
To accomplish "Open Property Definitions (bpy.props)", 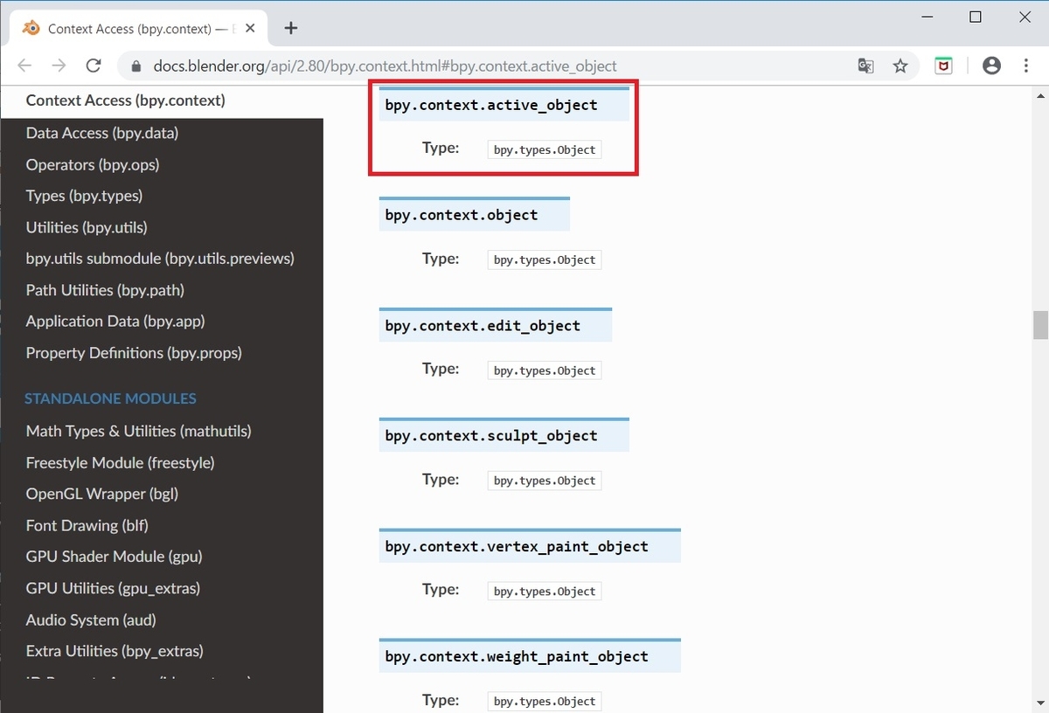I will tap(134, 353).
